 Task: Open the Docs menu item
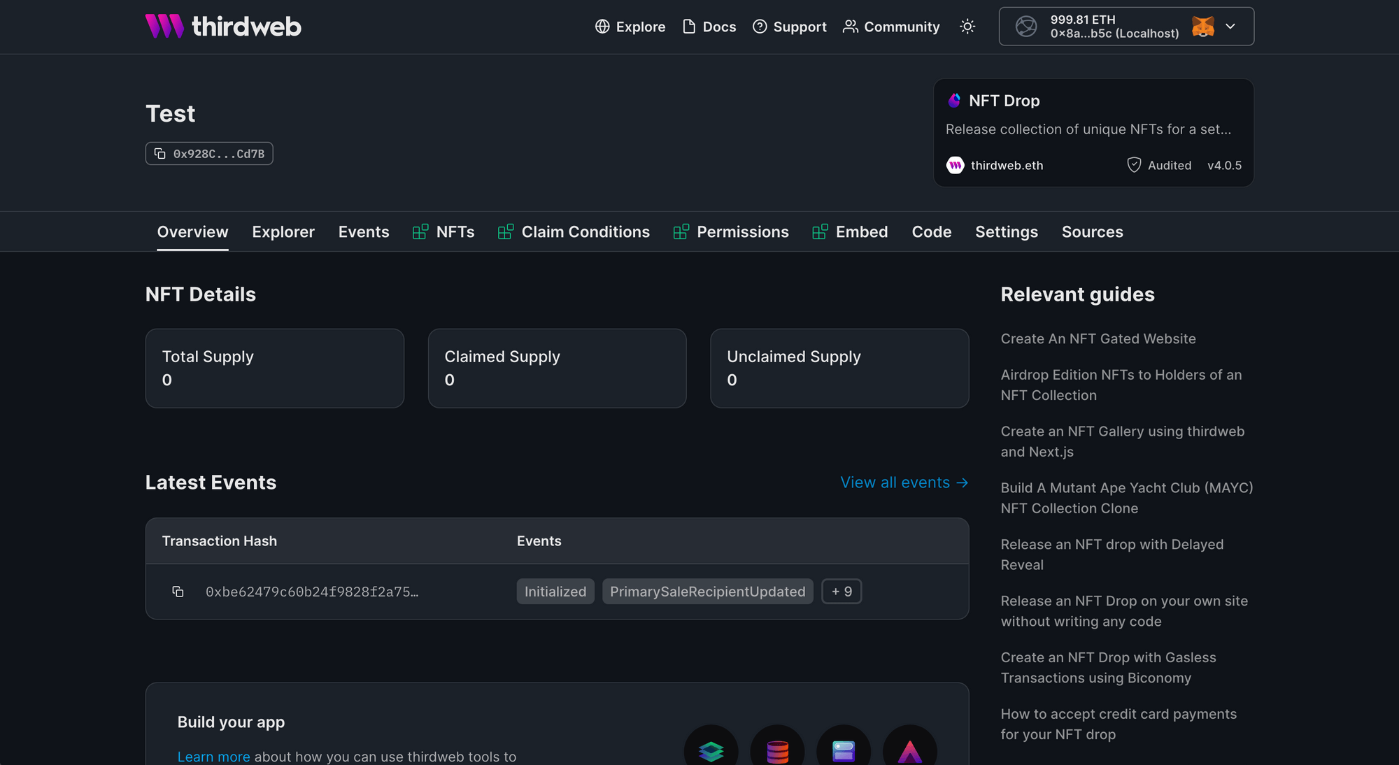pos(718,26)
